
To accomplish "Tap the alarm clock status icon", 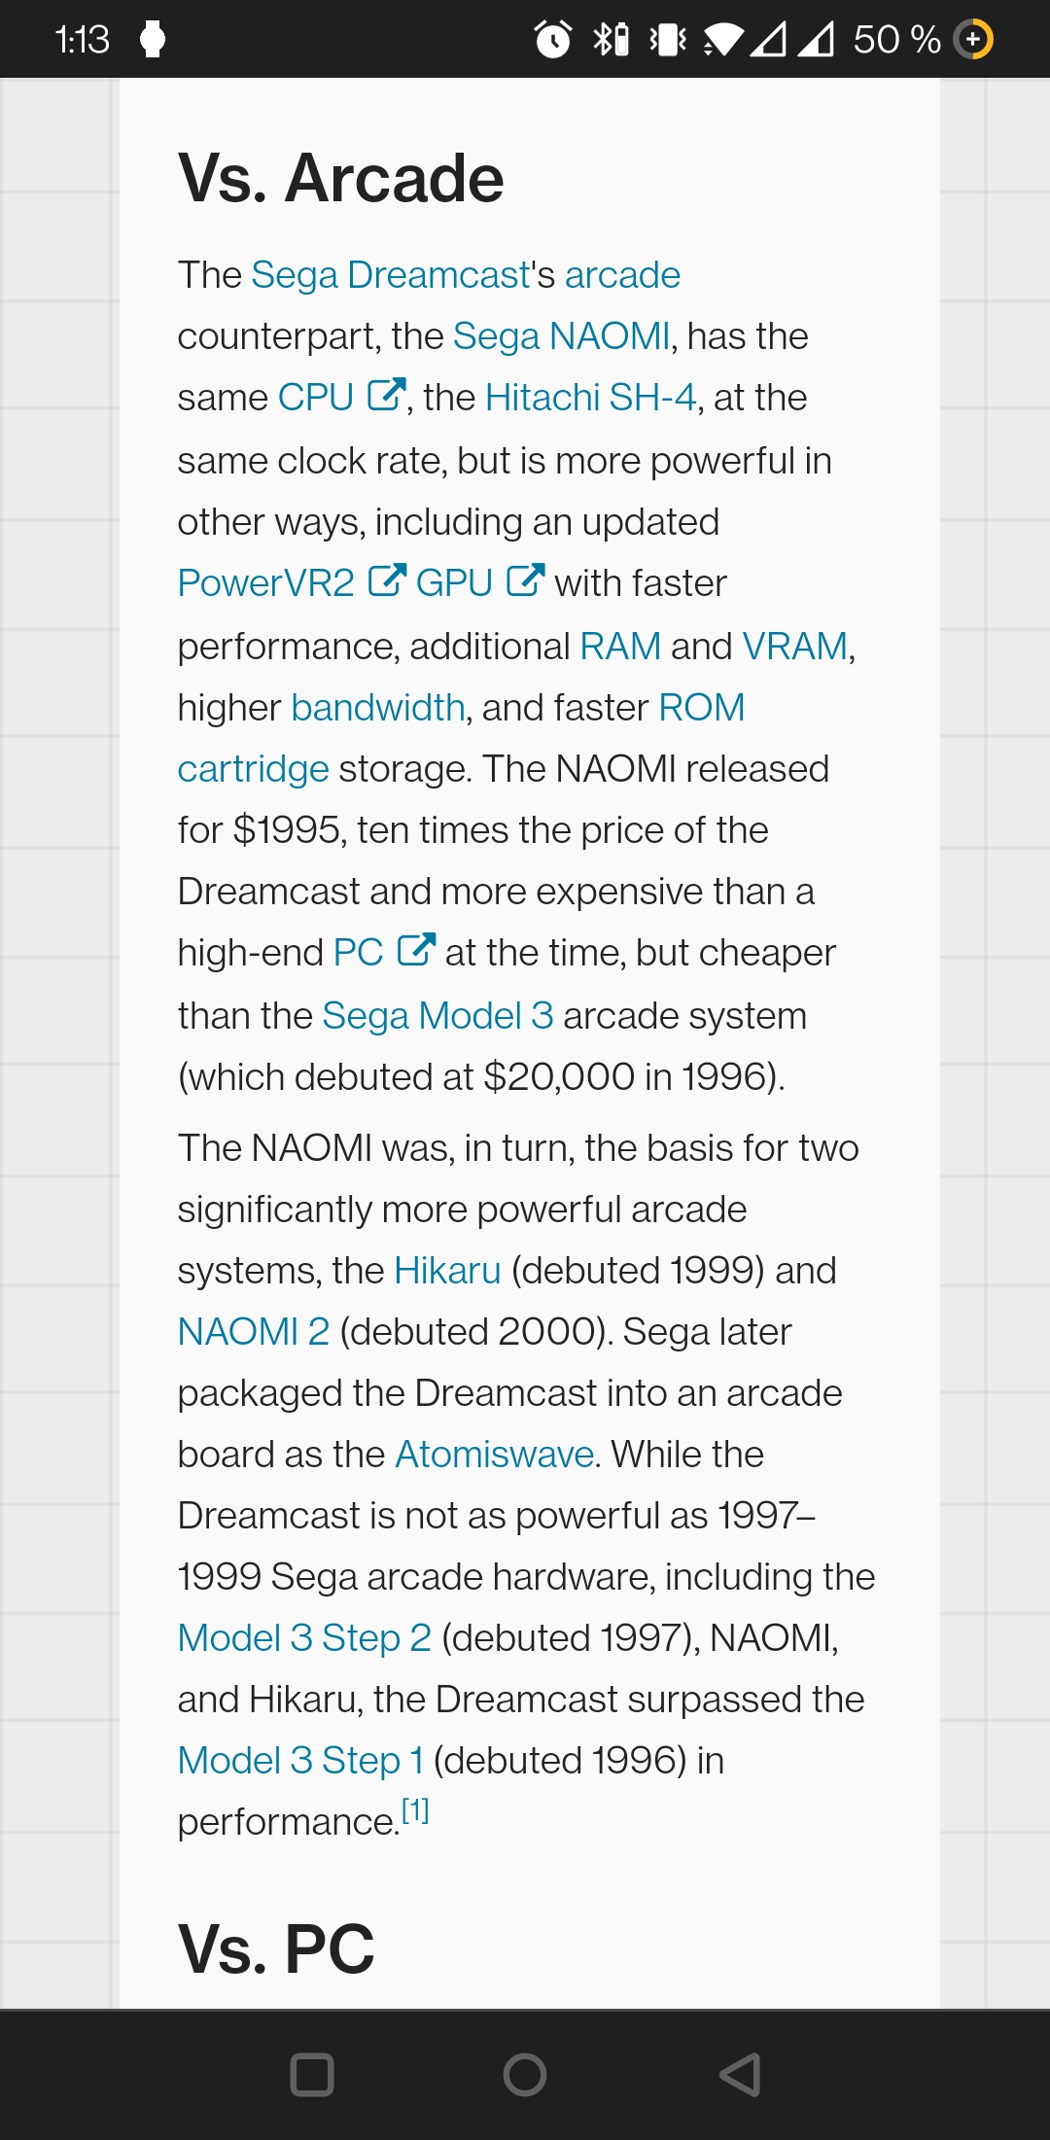I will 553,39.
